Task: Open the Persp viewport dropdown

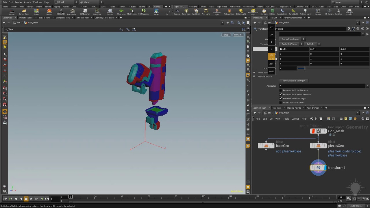Action: coord(226,35)
